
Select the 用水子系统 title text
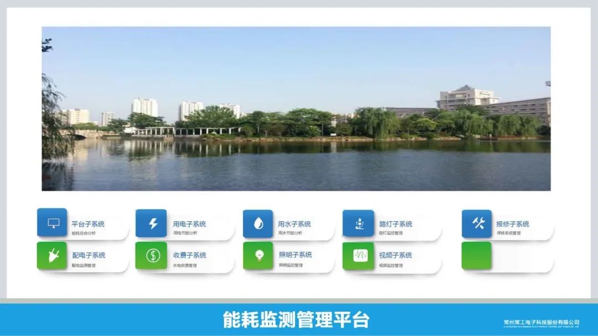tap(294, 224)
